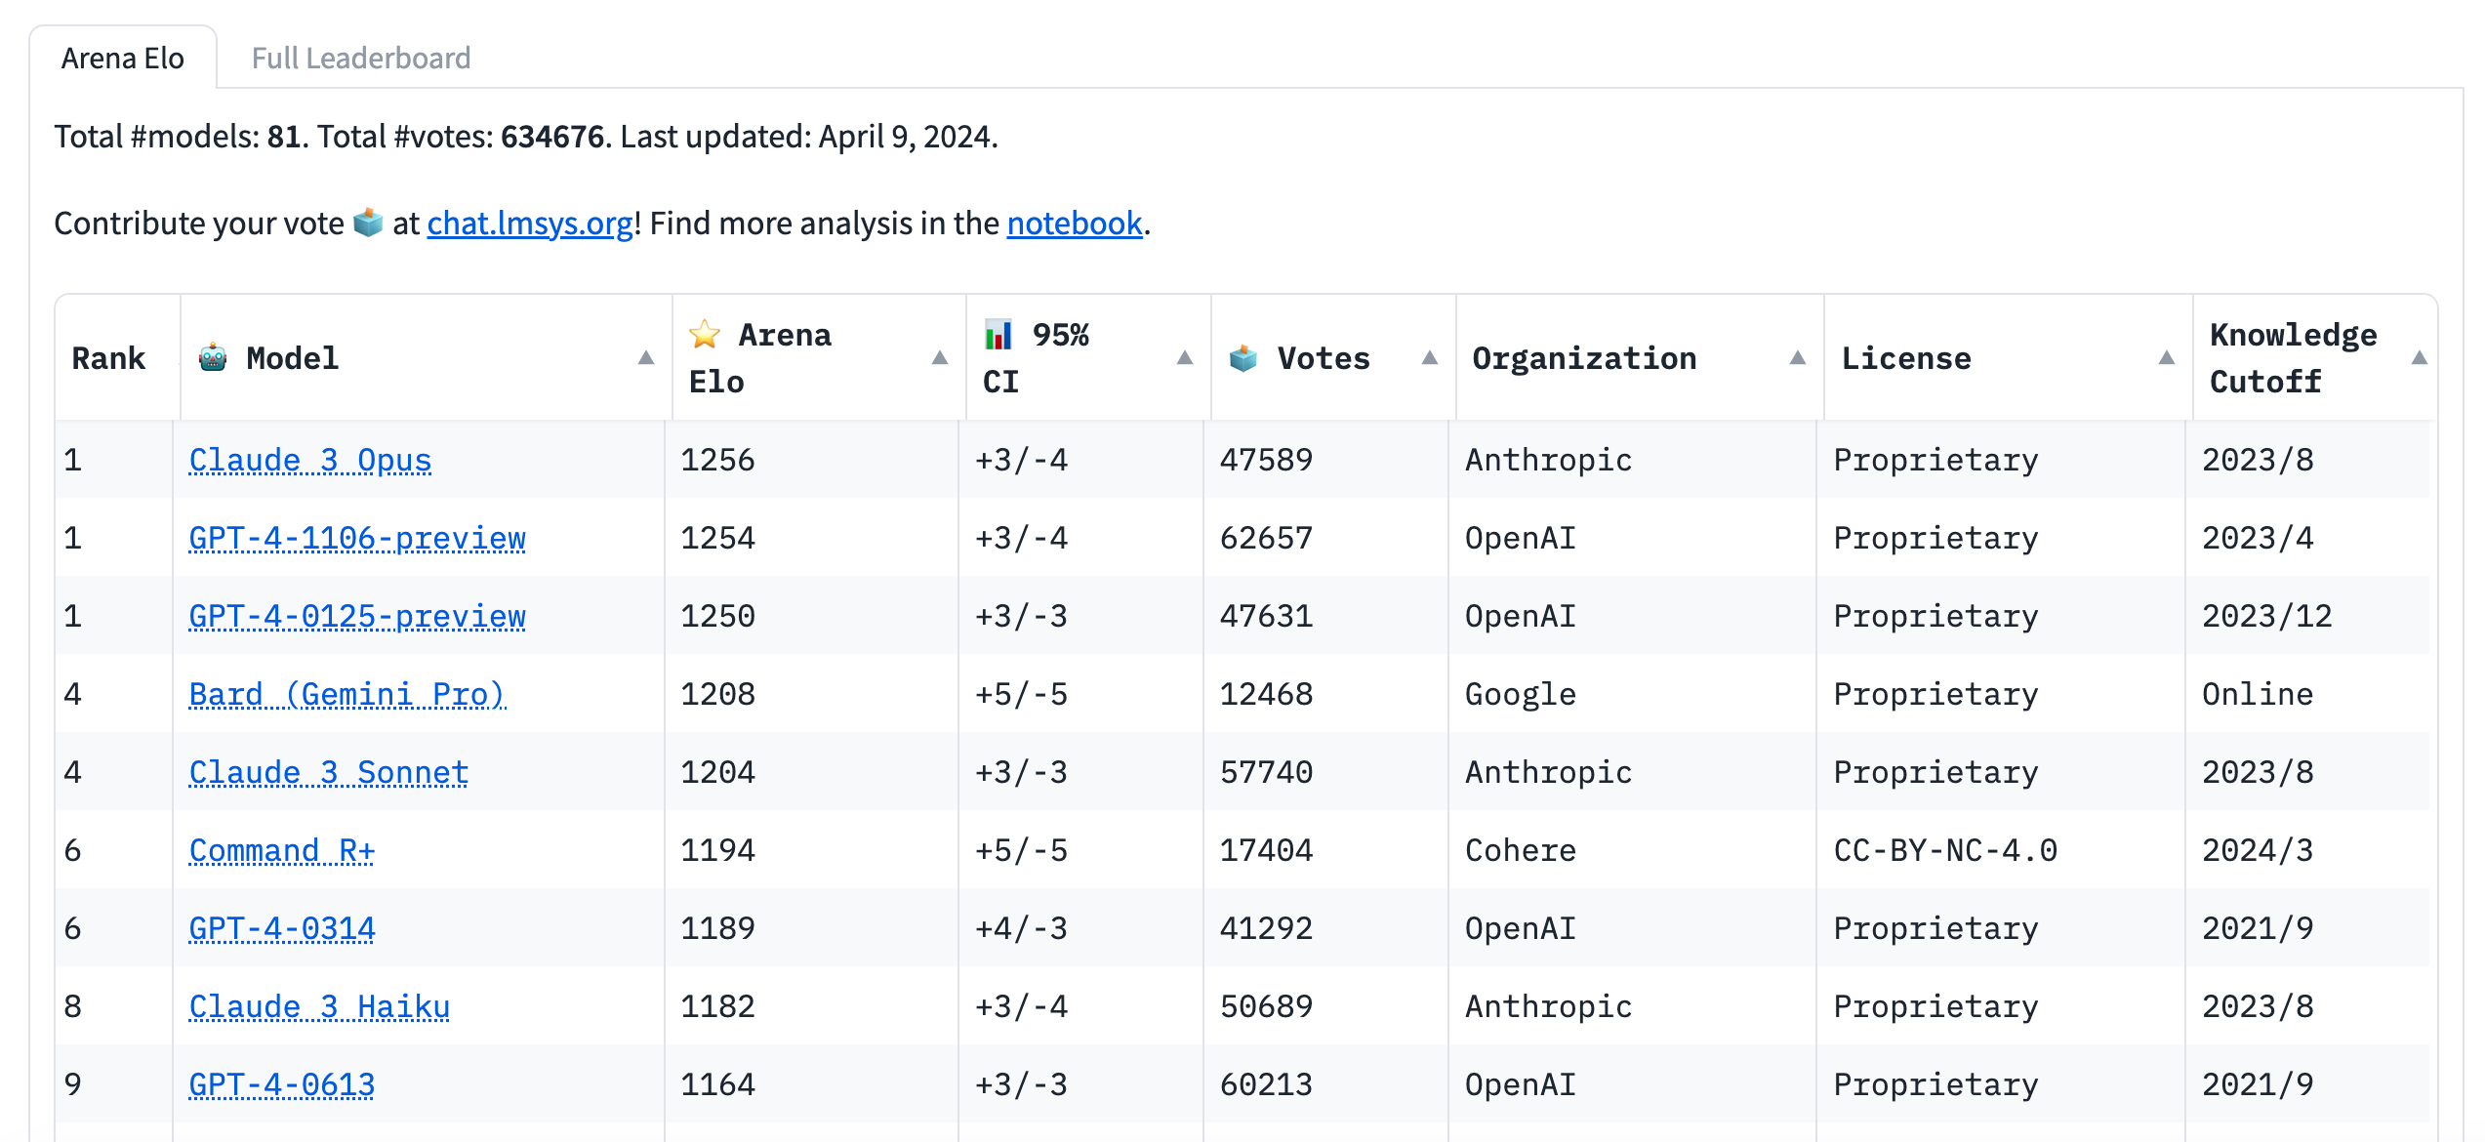The width and height of the screenshot is (2485, 1142).
Task: Select Elo value 1254 cell
Action: click(x=718, y=538)
